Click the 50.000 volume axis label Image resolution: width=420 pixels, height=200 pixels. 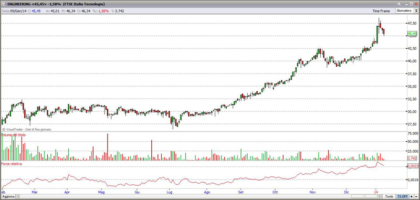[x=413, y=142]
